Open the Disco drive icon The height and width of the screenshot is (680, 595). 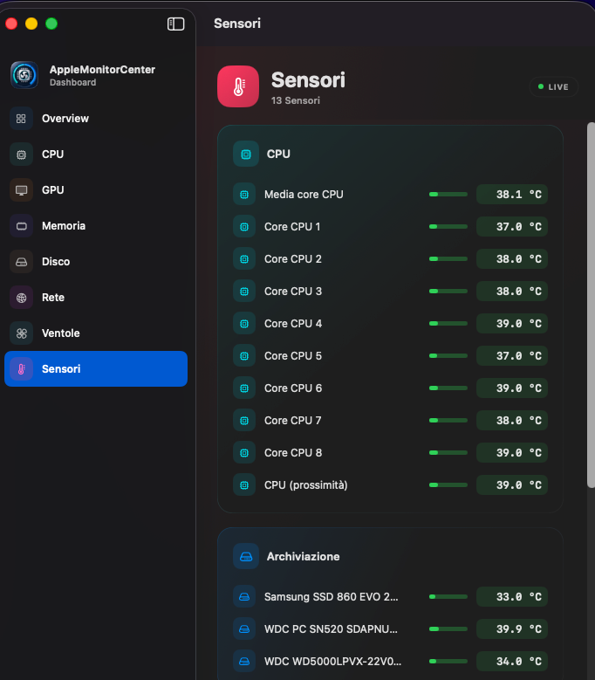[x=21, y=262]
